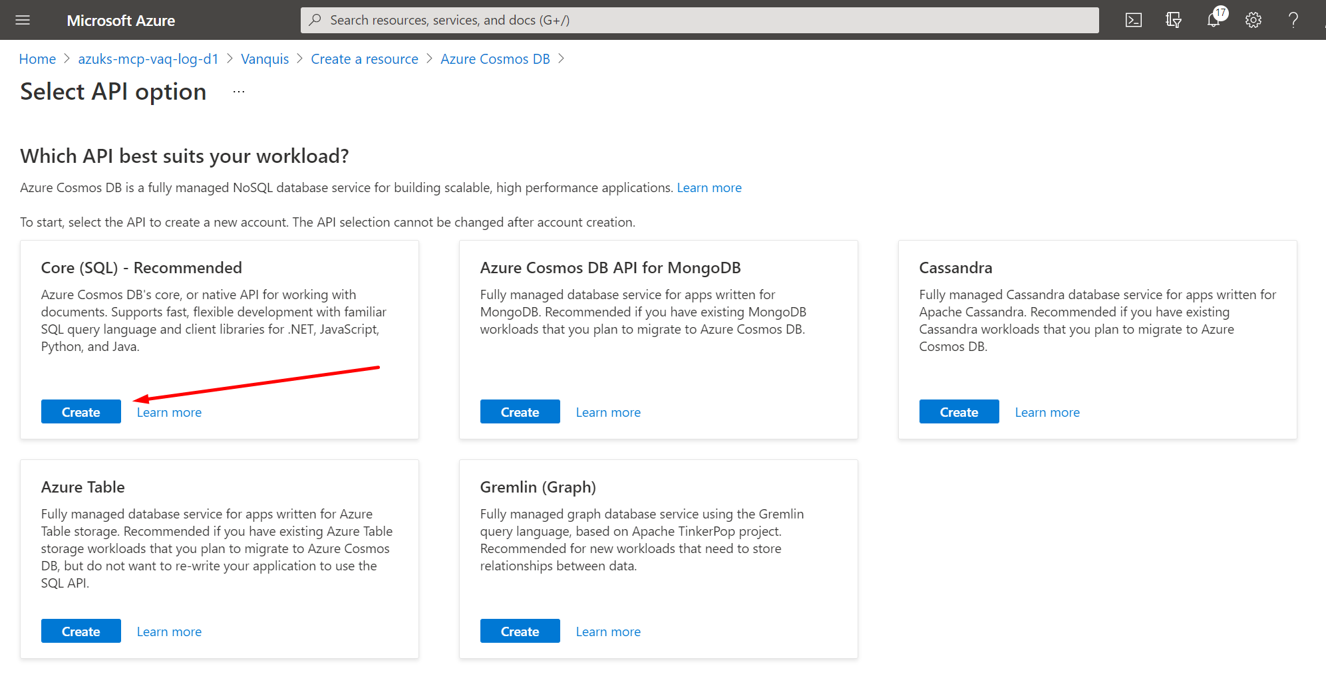The height and width of the screenshot is (684, 1326).
Task: Create a Core (SQL) account
Action: (x=81, y=411)
